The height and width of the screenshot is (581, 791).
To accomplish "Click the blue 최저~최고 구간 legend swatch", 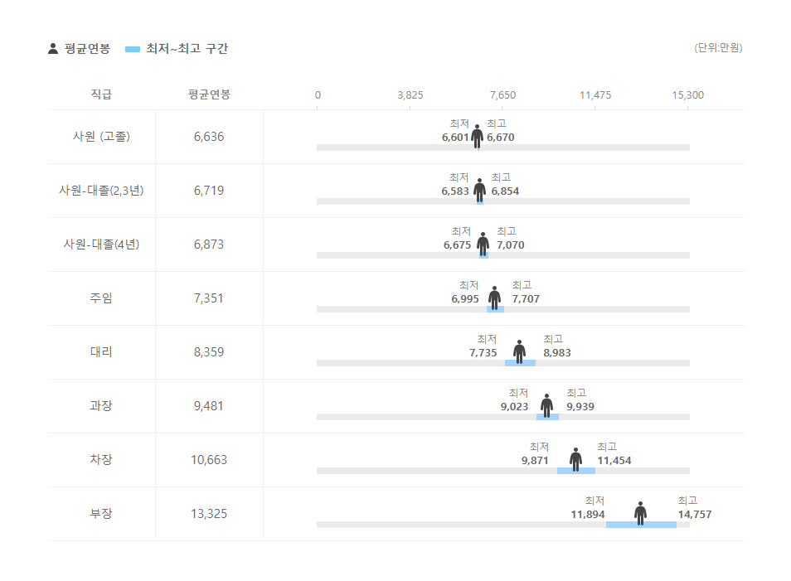I will [x=133, y=50].
